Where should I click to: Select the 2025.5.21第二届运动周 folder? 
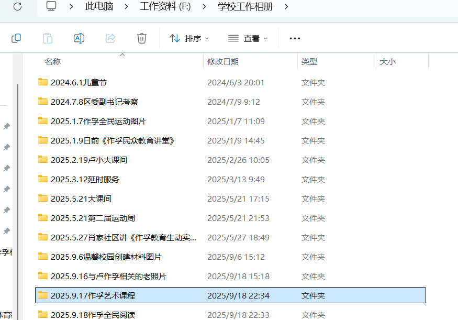[x=90, y=218]
